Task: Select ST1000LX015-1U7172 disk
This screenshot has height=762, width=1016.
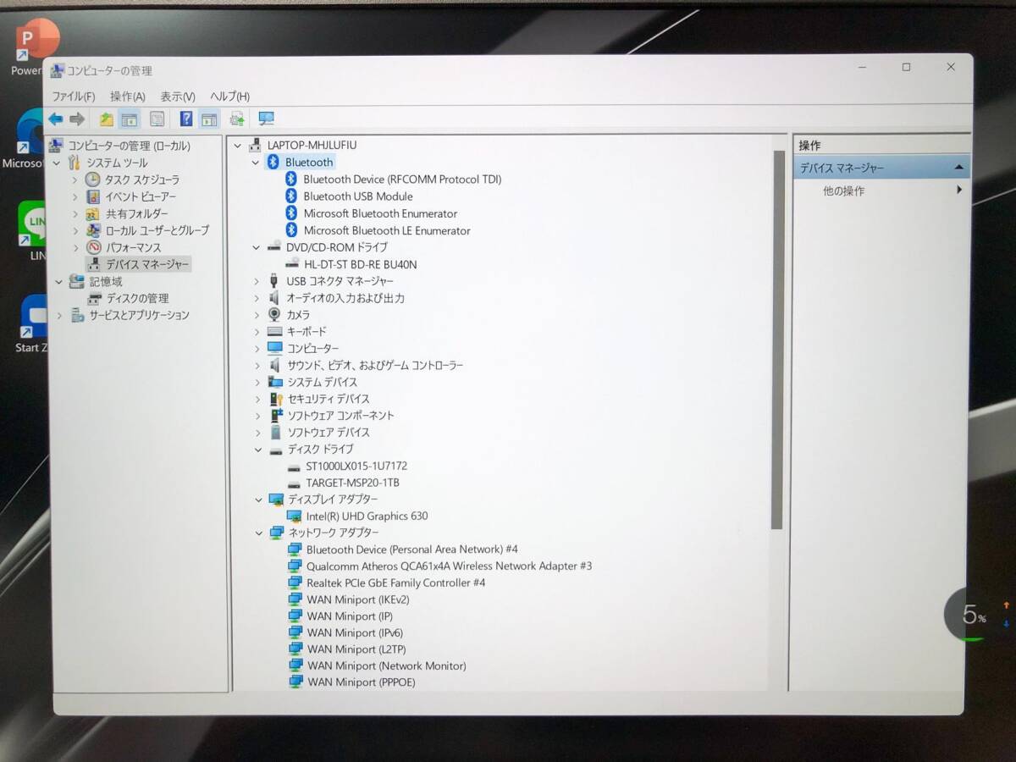Action: pyautogui.click(x=356, y=466)
